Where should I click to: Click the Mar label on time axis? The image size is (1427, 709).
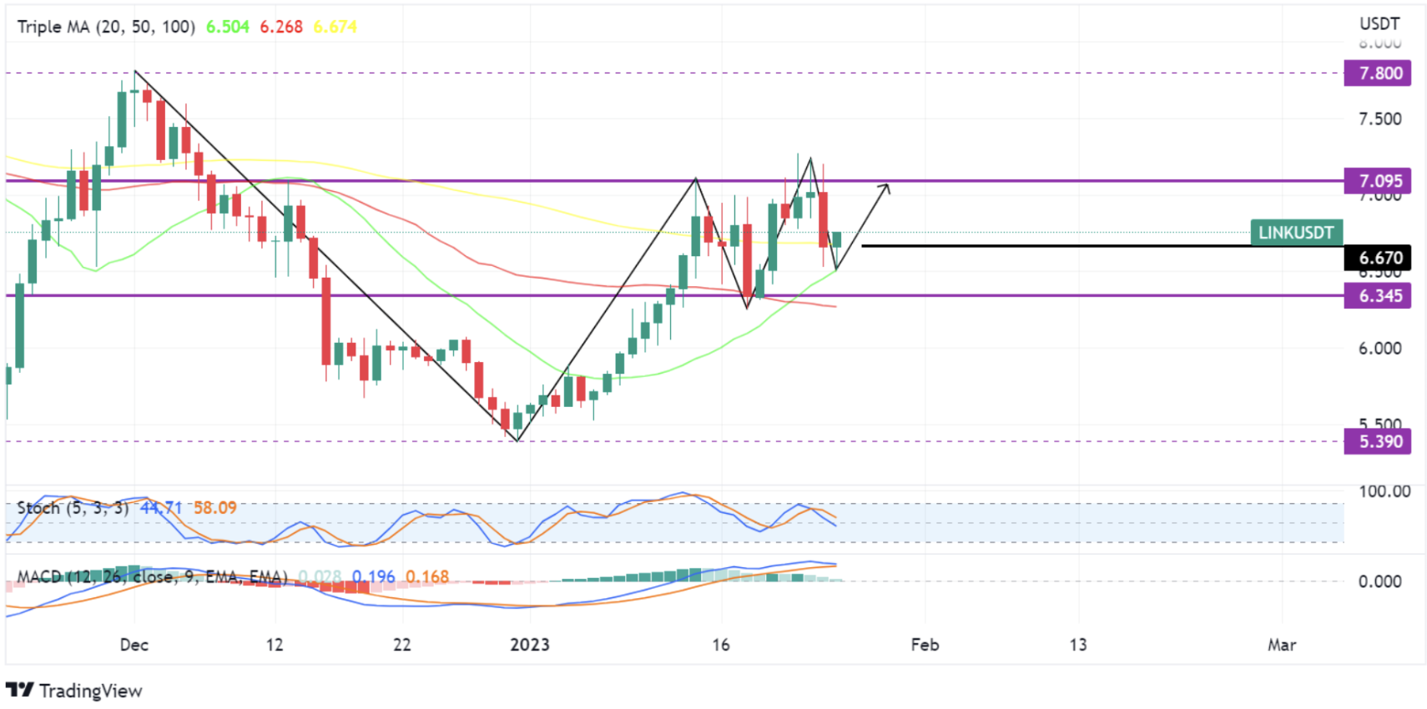coord(1282,645)
